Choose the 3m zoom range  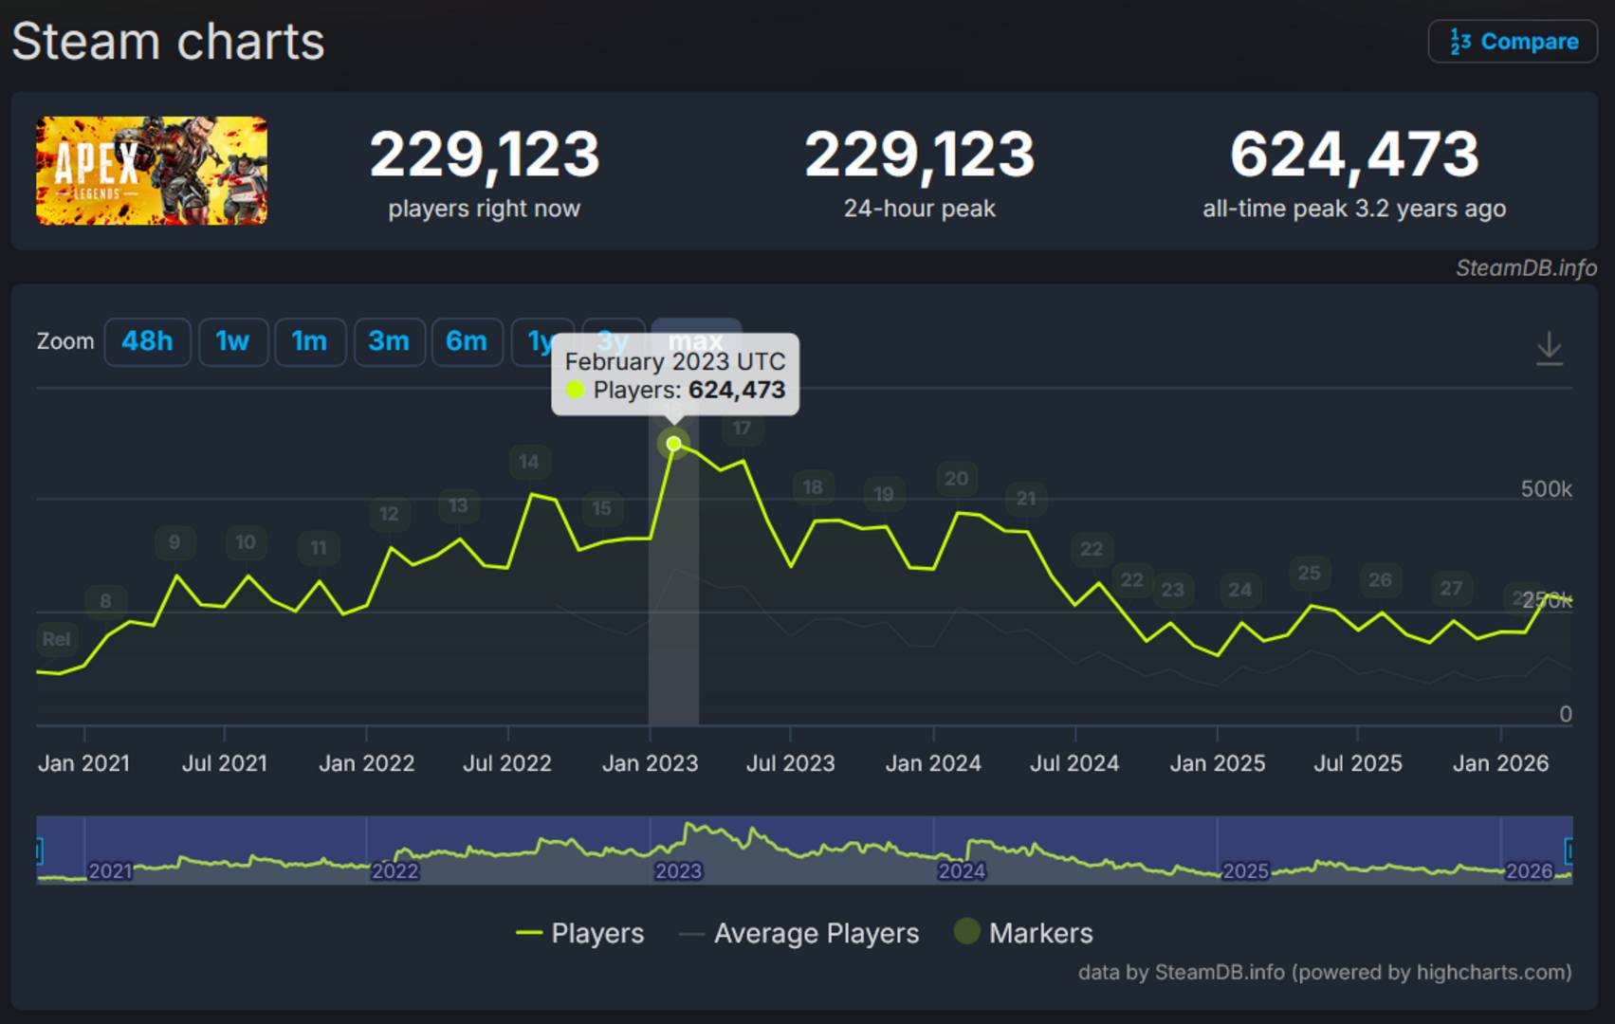tap(389, 342)
